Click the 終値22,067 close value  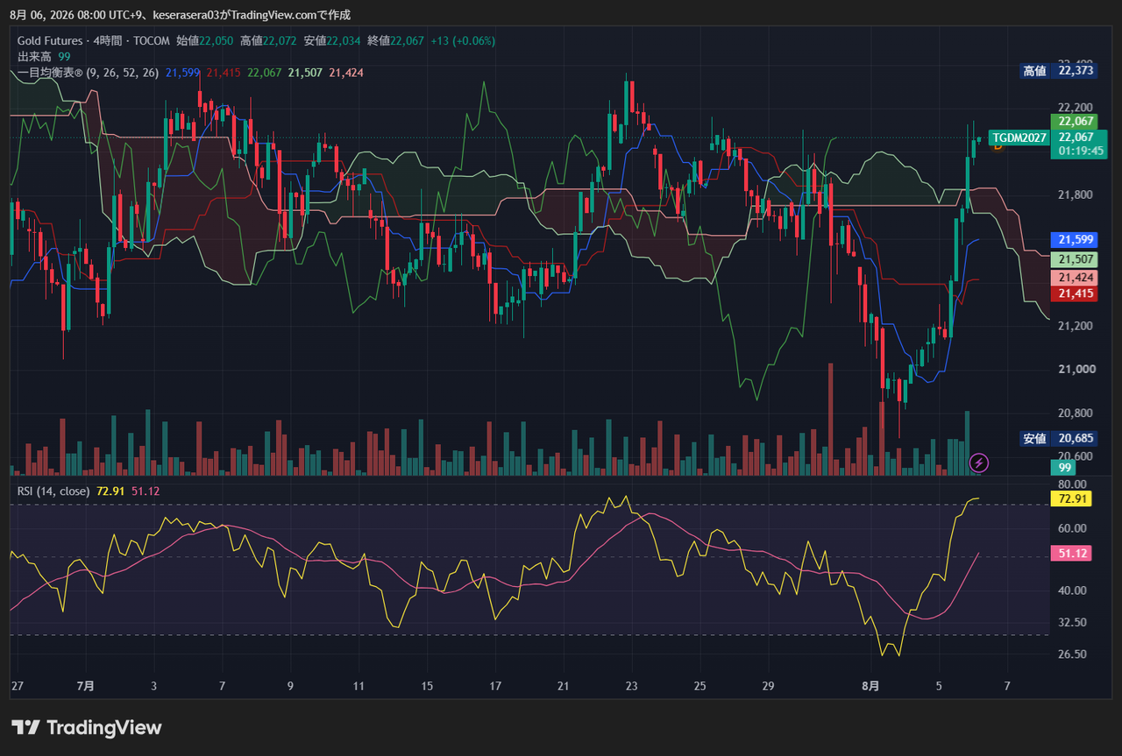click(395, 40)
